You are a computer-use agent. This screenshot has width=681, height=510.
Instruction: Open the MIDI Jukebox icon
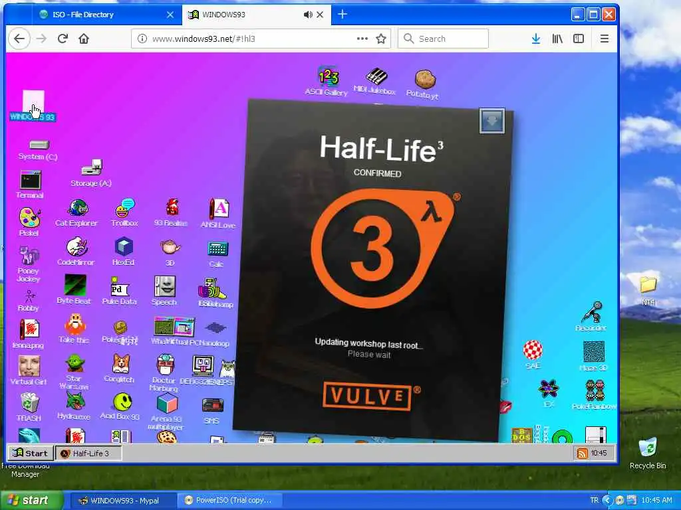[375, 81]
